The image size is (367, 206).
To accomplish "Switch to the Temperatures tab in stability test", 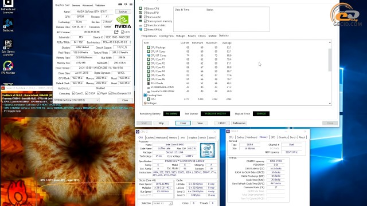I will point(149,36).
